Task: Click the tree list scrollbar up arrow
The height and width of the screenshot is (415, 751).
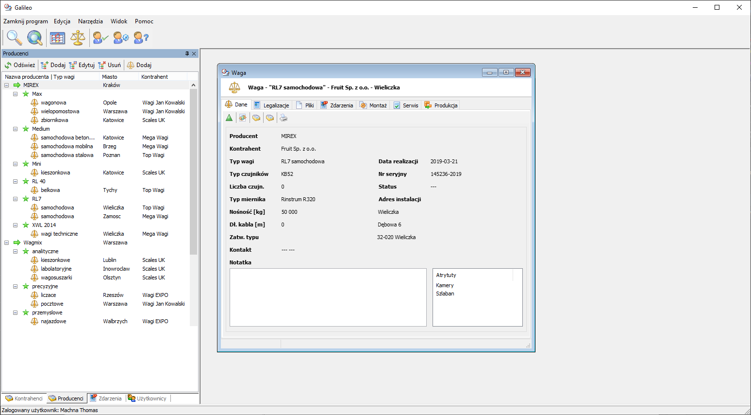Action: pyautogui.click(x=193, y=85)
